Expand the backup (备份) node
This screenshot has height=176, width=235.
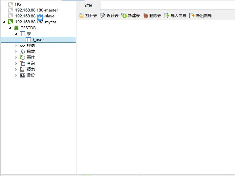click(x=16, y=75)
